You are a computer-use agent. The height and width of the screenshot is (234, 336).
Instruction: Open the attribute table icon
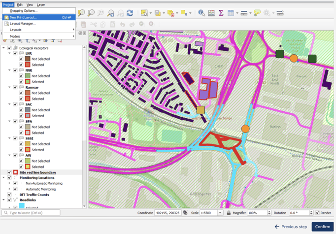coord(231,13)
